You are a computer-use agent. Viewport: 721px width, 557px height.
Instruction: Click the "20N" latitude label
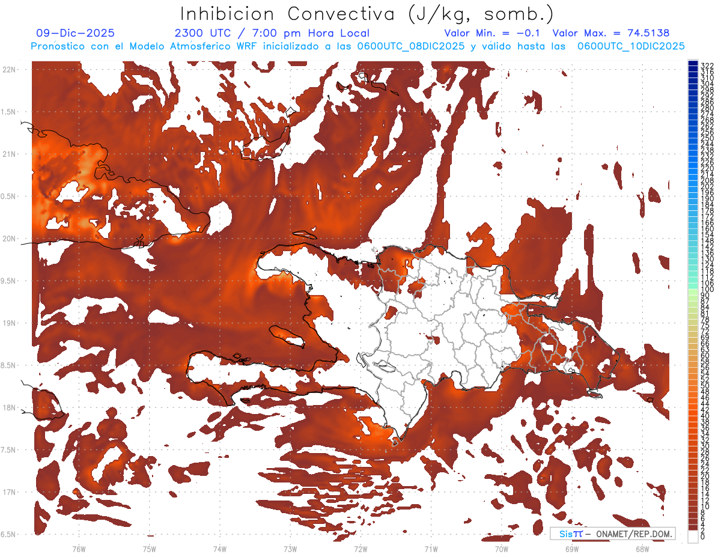tap(10, 239)
